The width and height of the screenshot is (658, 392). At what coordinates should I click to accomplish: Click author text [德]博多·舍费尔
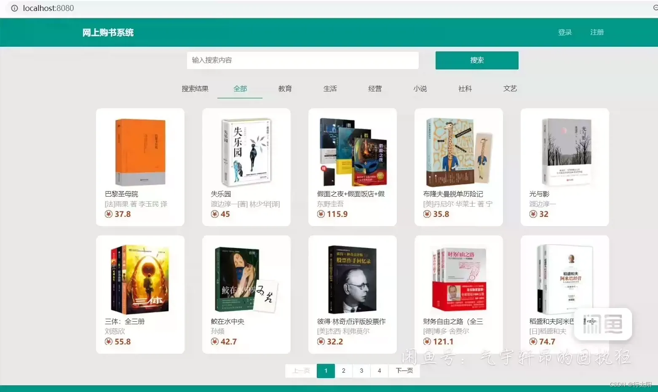point(446,331)
